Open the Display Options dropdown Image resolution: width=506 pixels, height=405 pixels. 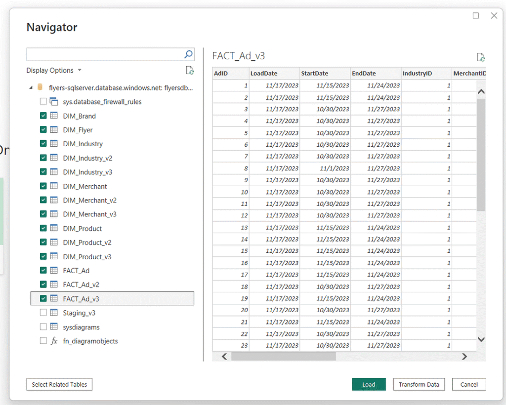click(x=54, y=70)
